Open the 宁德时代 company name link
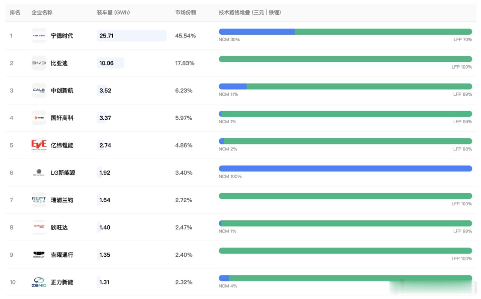 (x=62, y=36)
